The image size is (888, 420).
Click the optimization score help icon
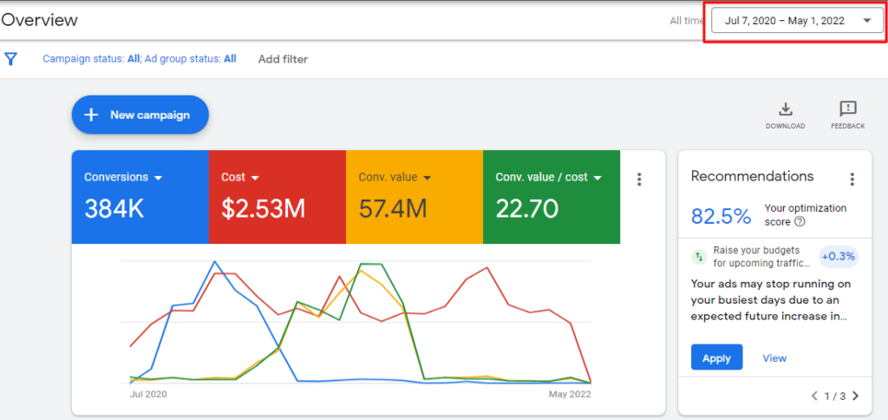[800, 222]
